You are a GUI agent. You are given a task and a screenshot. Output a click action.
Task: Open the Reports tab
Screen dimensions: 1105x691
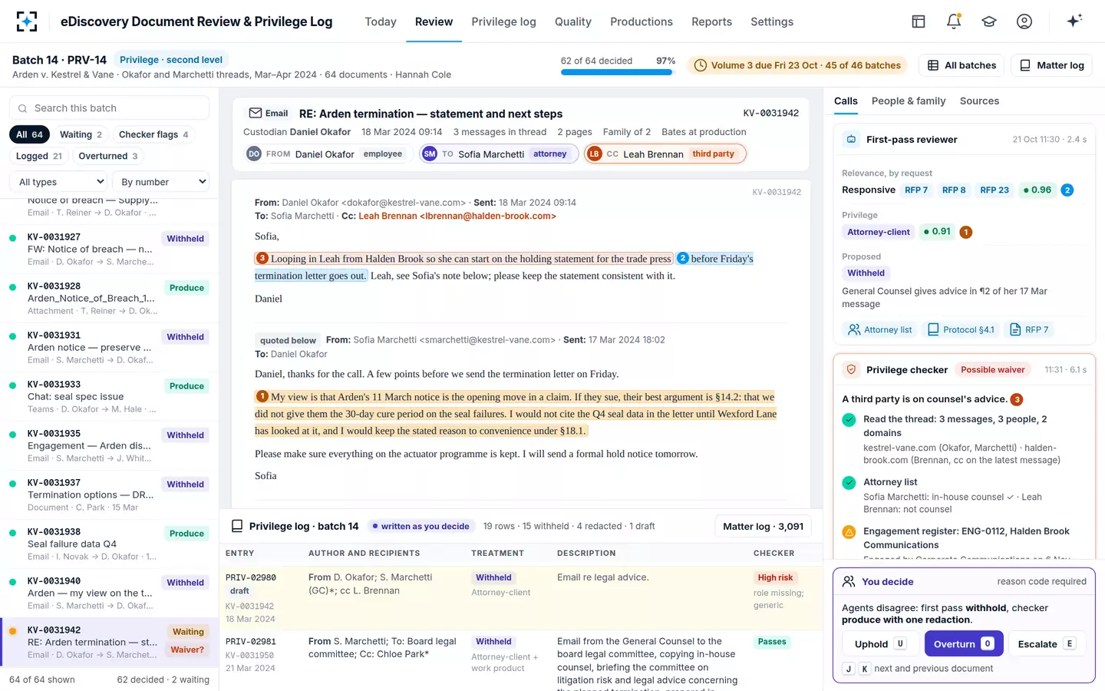coord(711,21)
